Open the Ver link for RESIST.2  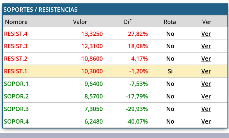(206, 59)
